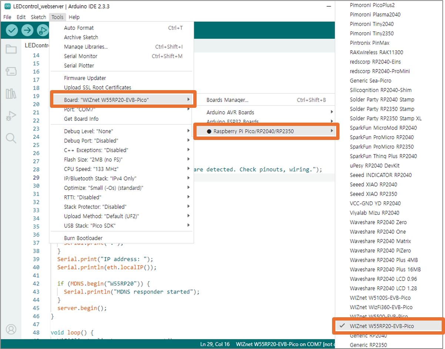Screen dimensions: 445x349
Task: Open the Sketchbook folder sidebar icon
Action: coord(11,49)
